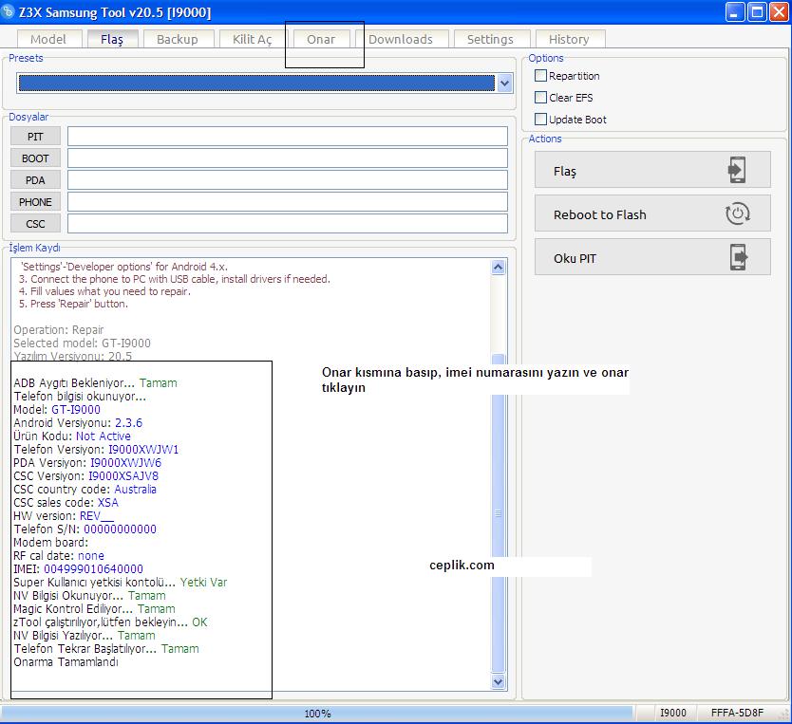Select the PHONE file button

pyautogui.click(x=35, y=202)
